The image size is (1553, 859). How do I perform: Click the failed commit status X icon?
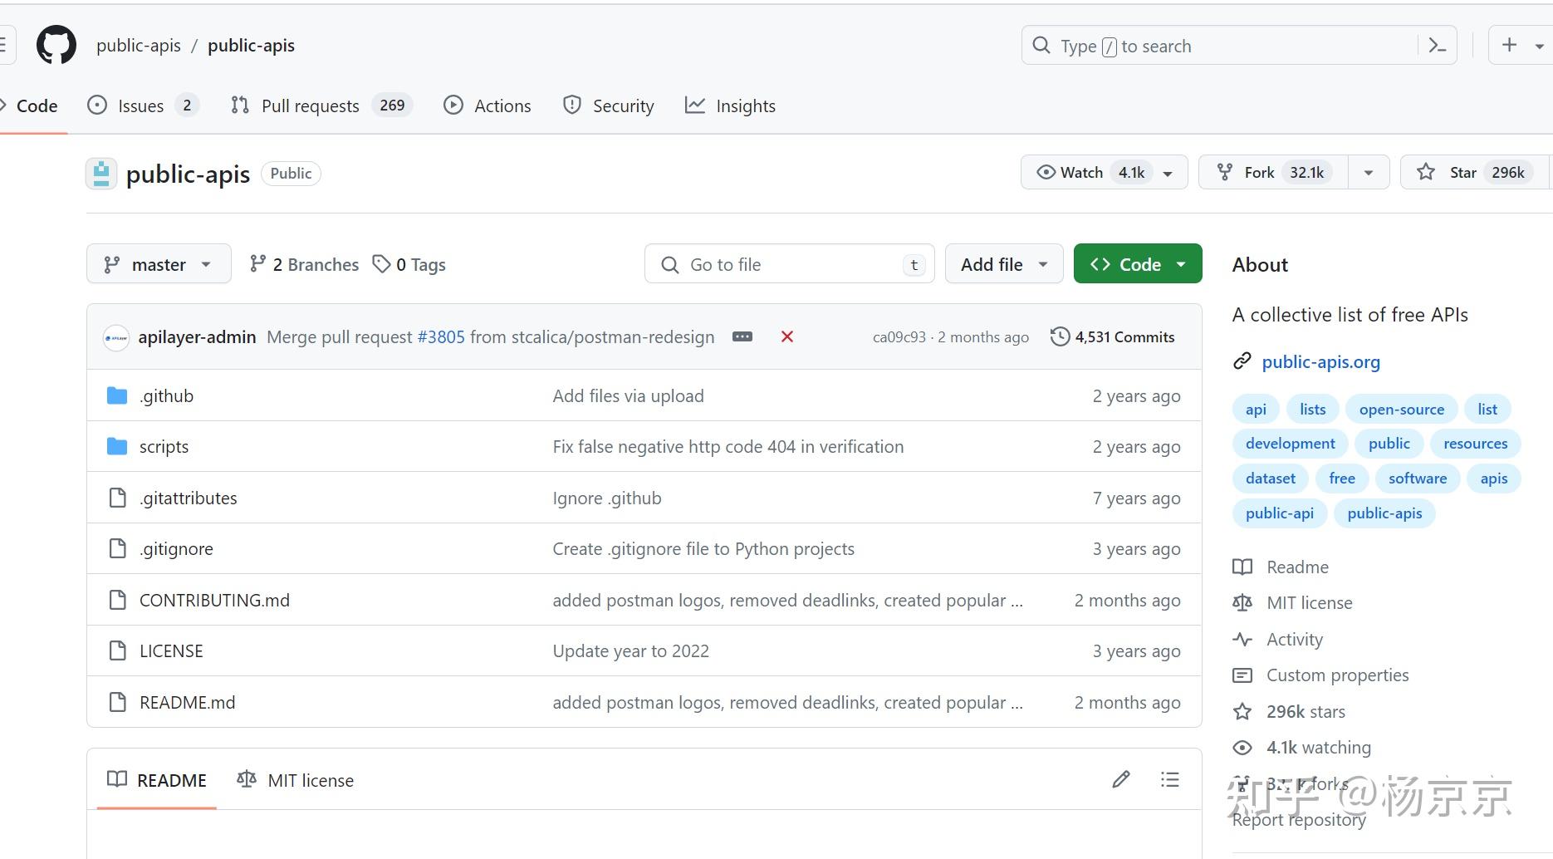(787, 336)
